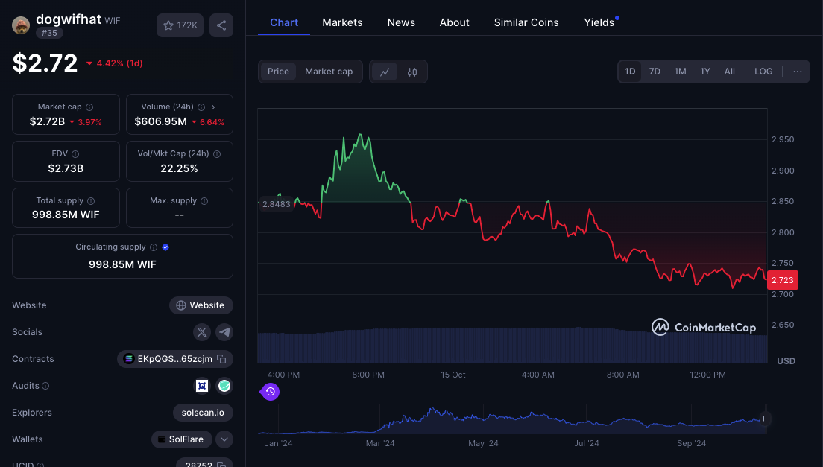Select the 7D time range

[655, 72]
